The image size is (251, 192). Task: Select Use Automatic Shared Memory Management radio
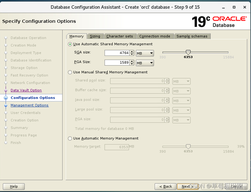tap(70, 44)
